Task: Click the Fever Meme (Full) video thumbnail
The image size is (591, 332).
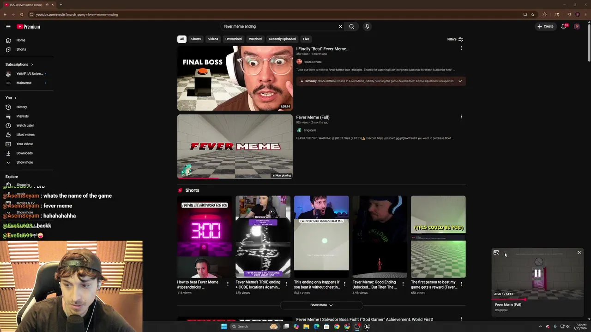Action: click(x=235, y=147)
